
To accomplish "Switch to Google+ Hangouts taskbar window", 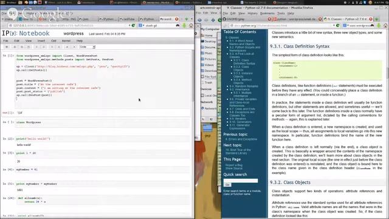I will click(287, 2).
